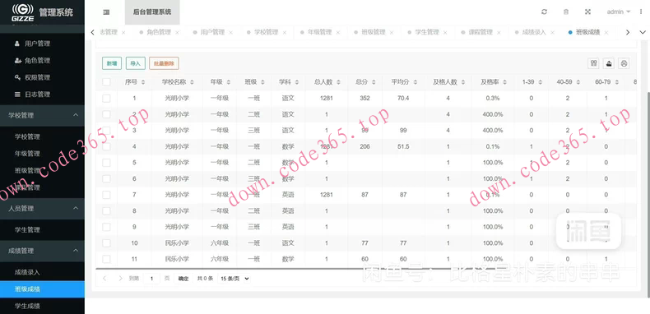This screenshot has width=650, height=314.
Task: Open the admin user dropdown
Action: (619, 12)
